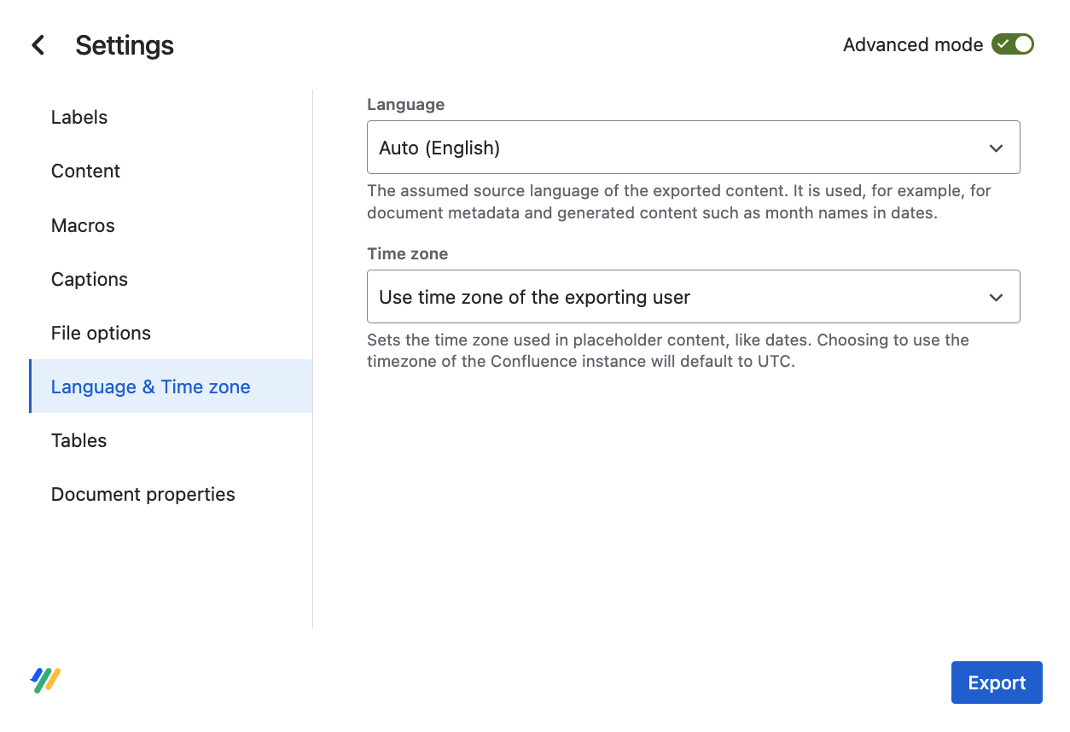The width and height of the screenshot is (1070, 732).
Task: Click the Advanced mode label
Action: click(x=913, y=45)
